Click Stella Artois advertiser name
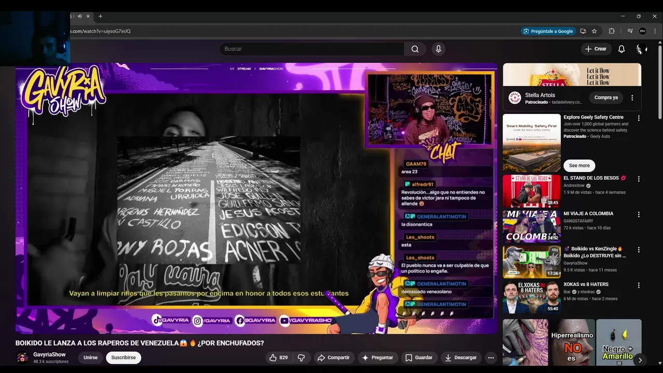Screen dimensions: 663x373 [x=540, y=95]
